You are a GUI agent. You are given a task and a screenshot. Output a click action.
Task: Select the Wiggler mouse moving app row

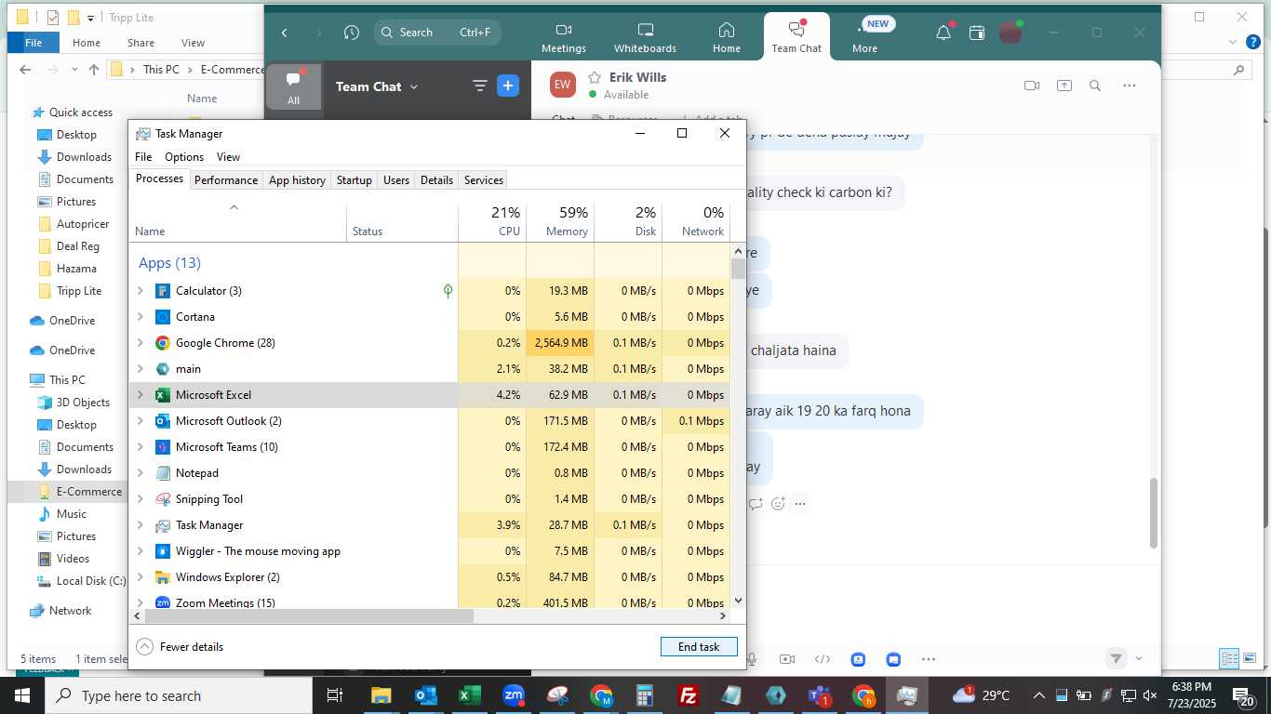(429, 551)
